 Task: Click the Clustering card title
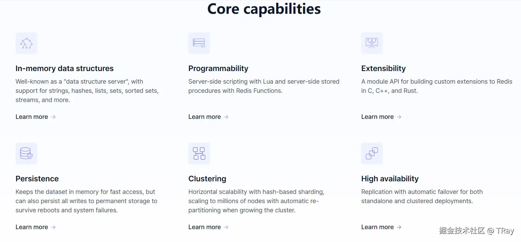(x=207, y=179)
